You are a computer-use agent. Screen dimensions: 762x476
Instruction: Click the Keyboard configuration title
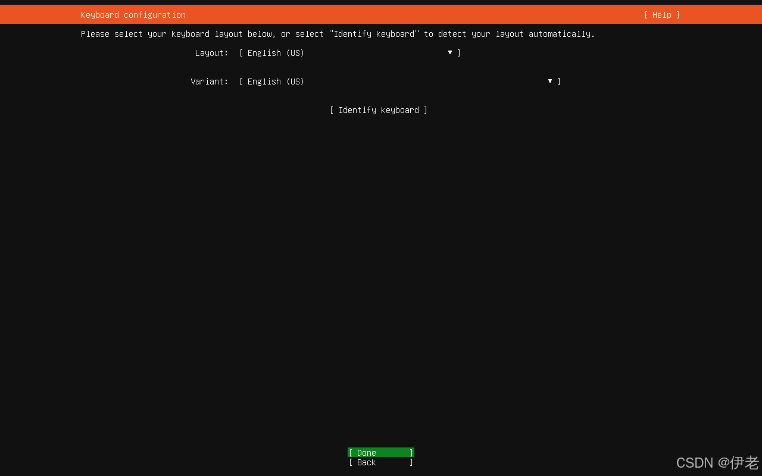(133, 15)
